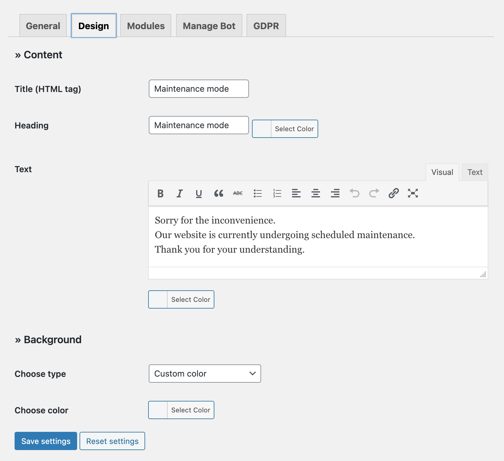
Task: Toggle fullscreen mode in the editor
Action: (x=413, y=193)
